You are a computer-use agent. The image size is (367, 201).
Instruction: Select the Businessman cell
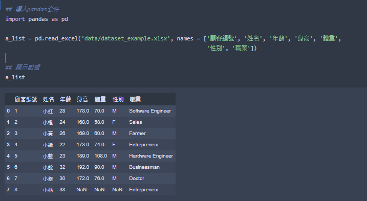144,167
